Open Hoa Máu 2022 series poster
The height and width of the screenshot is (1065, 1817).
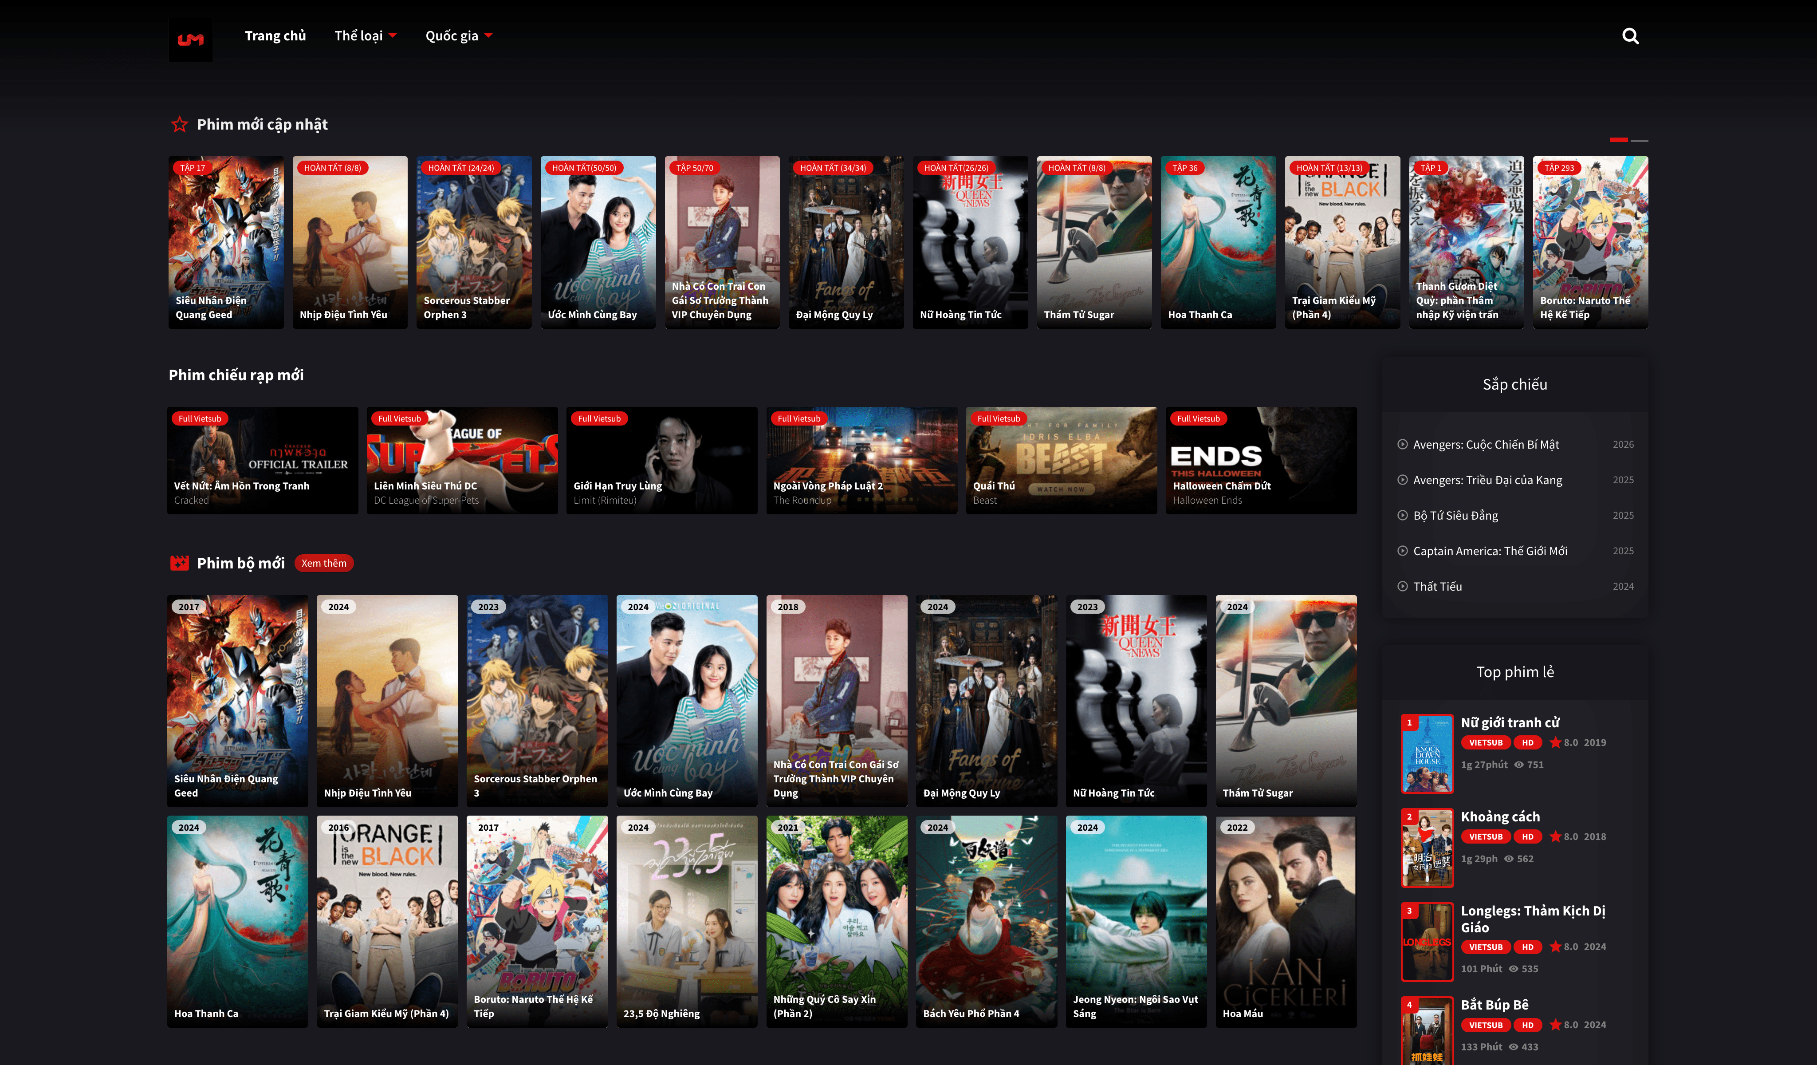[x=1286, y=922]
